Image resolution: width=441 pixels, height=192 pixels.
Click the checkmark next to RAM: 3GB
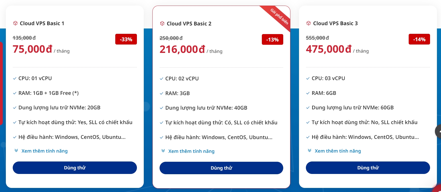pos(161,93)
